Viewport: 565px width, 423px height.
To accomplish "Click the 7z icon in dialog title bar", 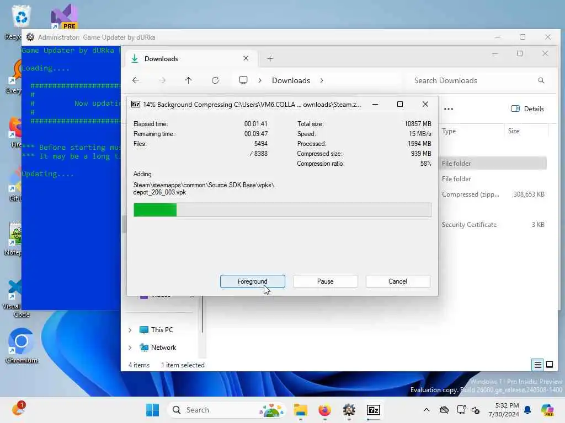I will tap(136, 104).
